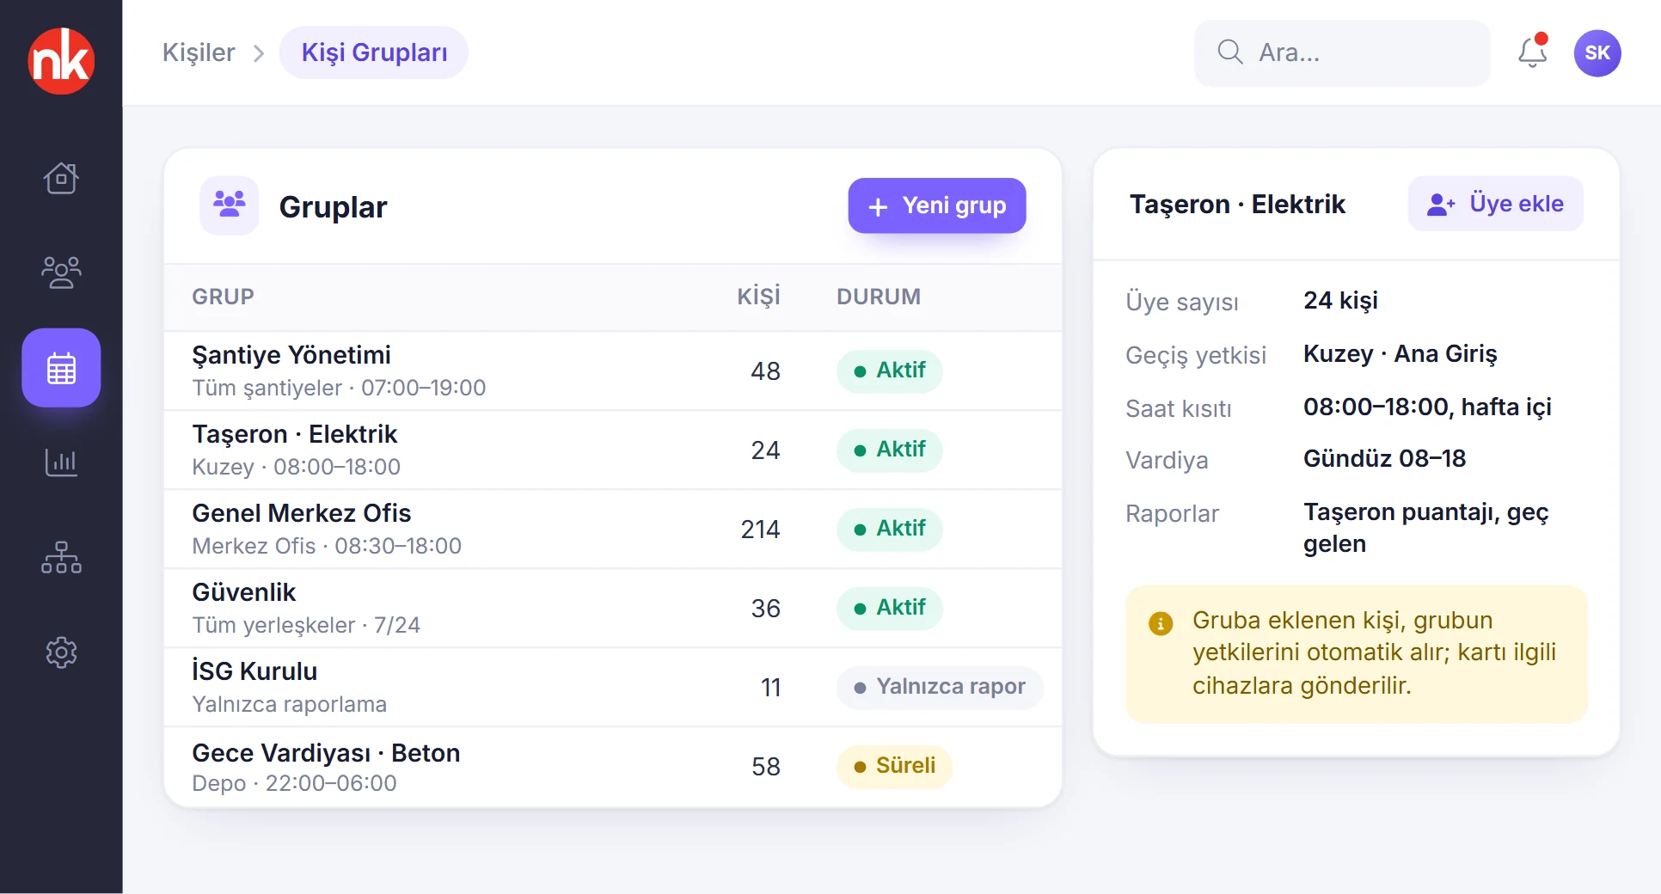
Task: Open the people icon in sidebar
Action: 61,272
